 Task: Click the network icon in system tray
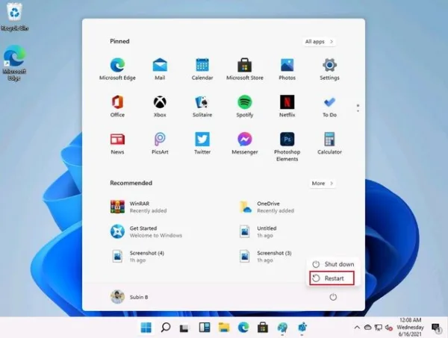click(x=379, y=328)
